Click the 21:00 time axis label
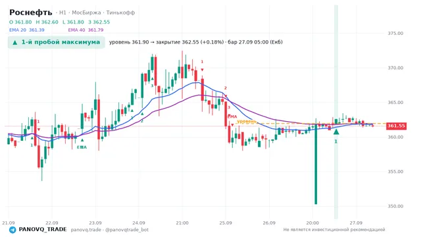 tap(182, 223)
